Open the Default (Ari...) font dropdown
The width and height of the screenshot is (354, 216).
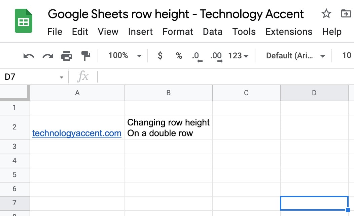(295, 56)
